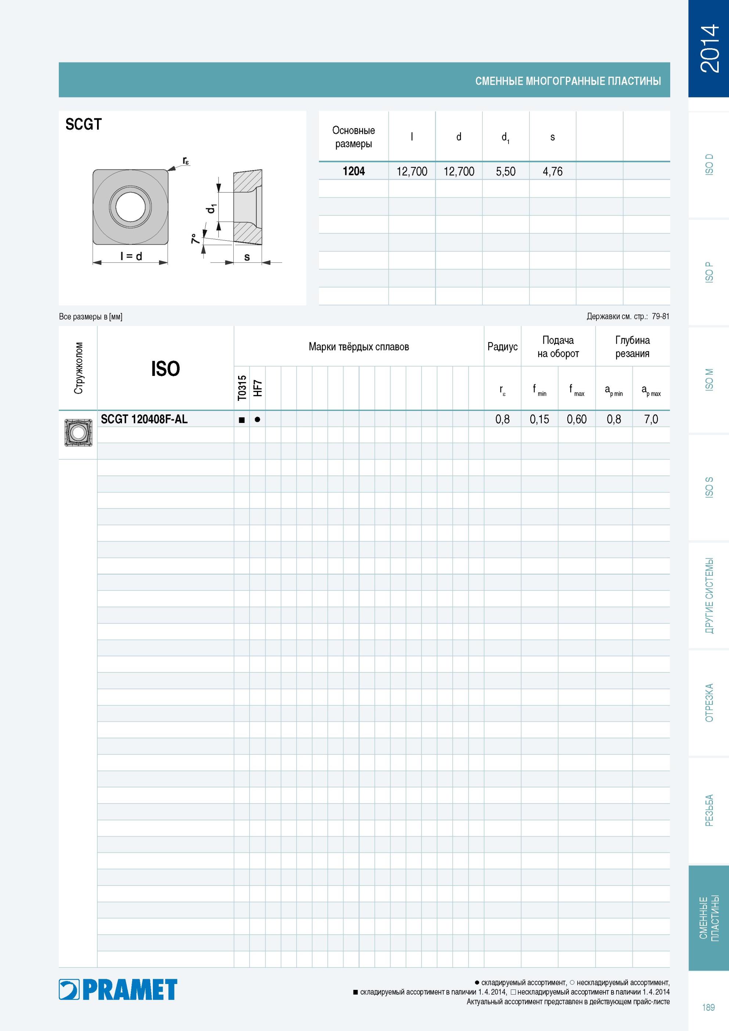Click the складируемый ассортимент legend line
Image resolution: width=729 pixels, height=1031 pixels.
pos(572,982)
